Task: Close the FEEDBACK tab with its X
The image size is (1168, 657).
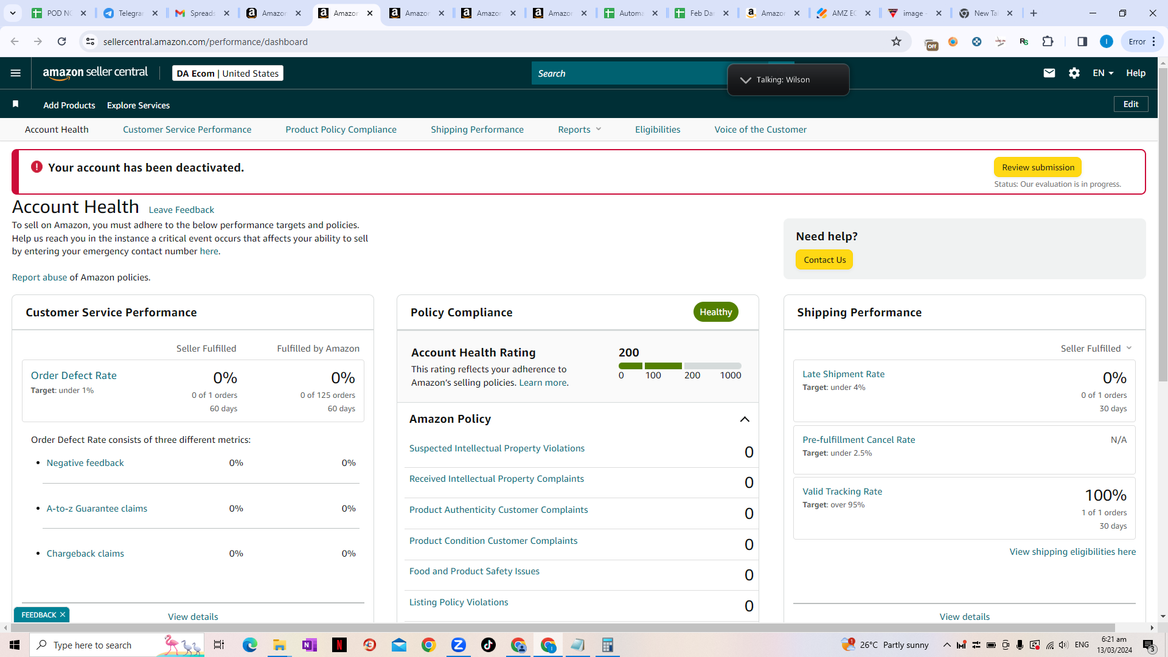Action: [x=62, y=614]
